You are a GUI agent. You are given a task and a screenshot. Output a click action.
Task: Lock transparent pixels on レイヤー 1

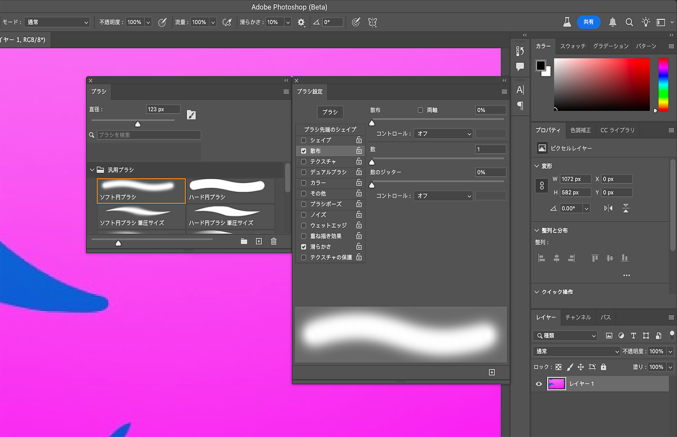pyautogui.click(x=558, y=367)
